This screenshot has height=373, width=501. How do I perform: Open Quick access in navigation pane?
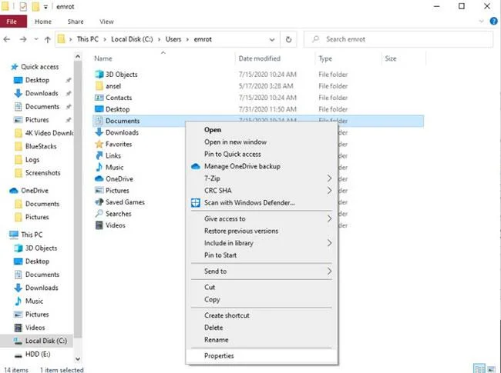click(39, 67)
